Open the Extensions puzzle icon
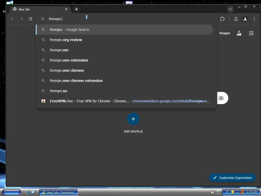 point(222,19)
